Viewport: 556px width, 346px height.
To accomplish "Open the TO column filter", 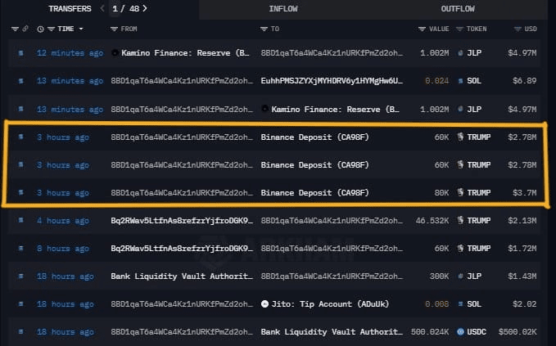I will [x=264, y=29].
